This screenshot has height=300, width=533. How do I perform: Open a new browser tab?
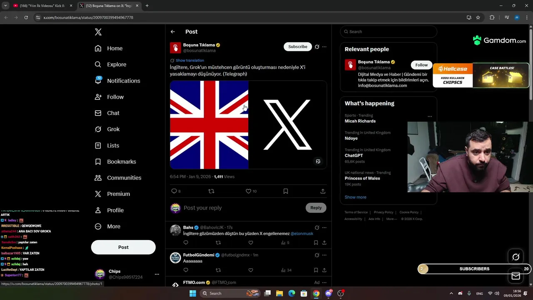coord(147,6)
